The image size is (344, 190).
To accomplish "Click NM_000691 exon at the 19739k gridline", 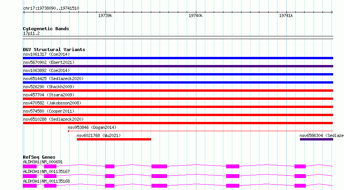I will pos(110,166).
